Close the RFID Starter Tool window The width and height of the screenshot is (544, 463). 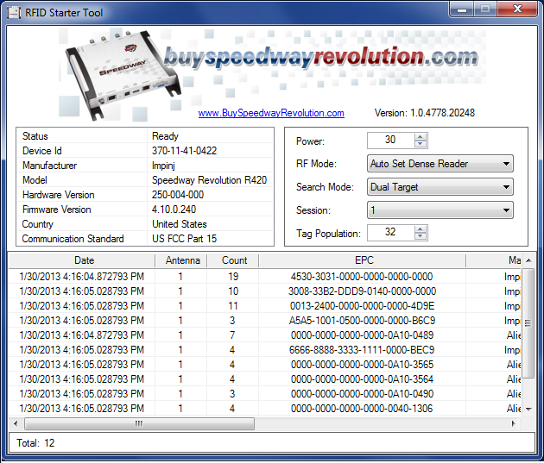[x=517, y=9]
